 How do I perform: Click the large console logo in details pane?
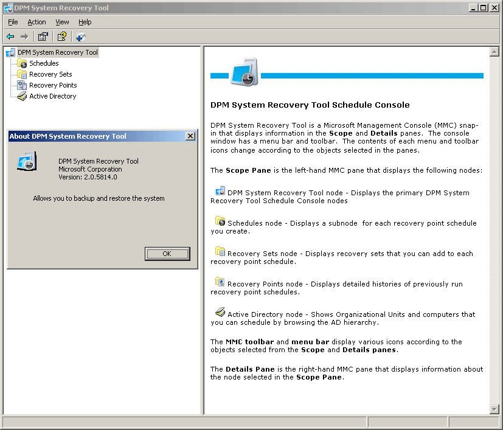[x=245, y=72]
